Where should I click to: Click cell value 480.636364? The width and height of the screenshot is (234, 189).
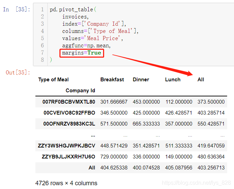[x=211, y=157]
